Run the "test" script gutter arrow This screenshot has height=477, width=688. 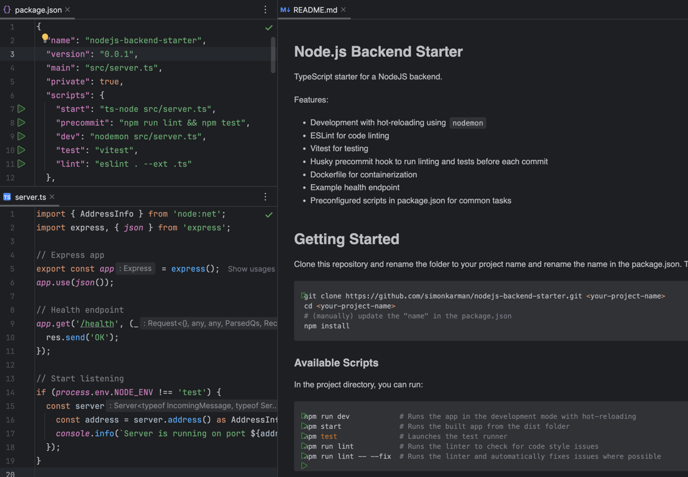click(21, 150)
